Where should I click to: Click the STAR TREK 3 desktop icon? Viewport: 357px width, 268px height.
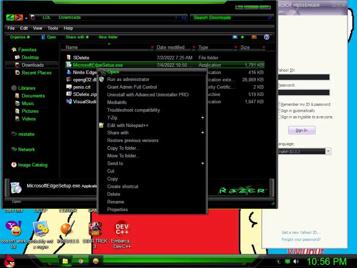pos(95,228)
